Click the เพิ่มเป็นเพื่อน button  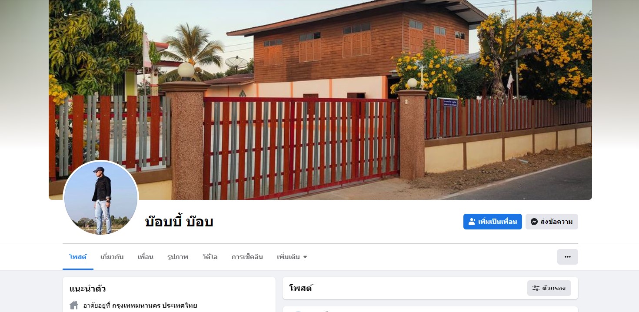(493, 222)
